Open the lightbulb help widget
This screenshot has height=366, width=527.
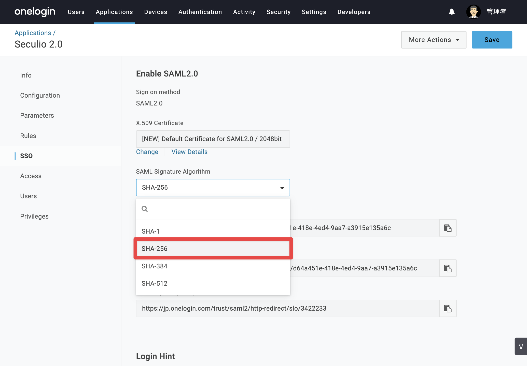pyautogui.click(x=521, y=346)
